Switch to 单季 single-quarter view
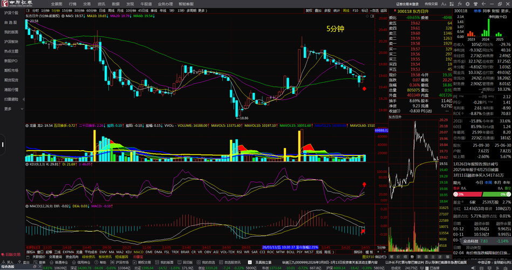Viewport: 512px width, 270px height. 477,11
